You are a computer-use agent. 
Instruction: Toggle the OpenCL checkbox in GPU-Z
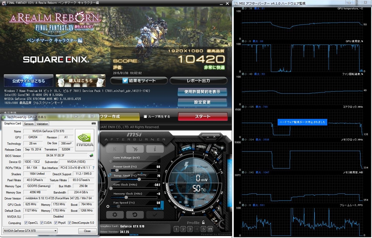point(26,223)
